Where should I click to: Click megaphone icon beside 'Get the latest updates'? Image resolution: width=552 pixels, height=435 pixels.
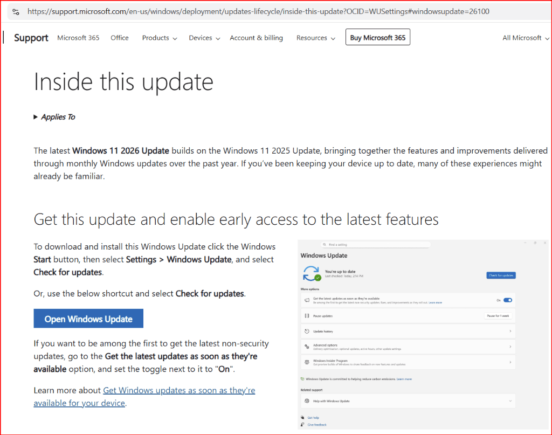click(x=307, y=300)
